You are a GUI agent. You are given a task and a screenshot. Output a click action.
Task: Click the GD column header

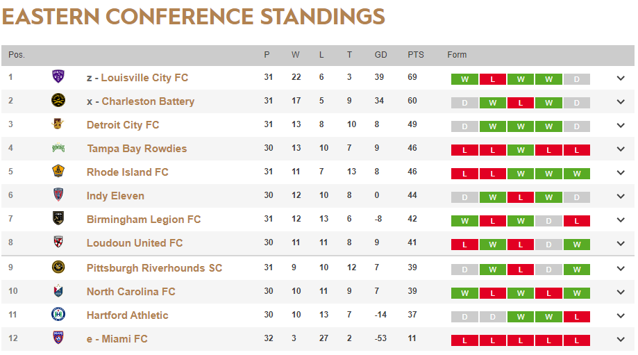pyautogui.click(x=381, y=55)
